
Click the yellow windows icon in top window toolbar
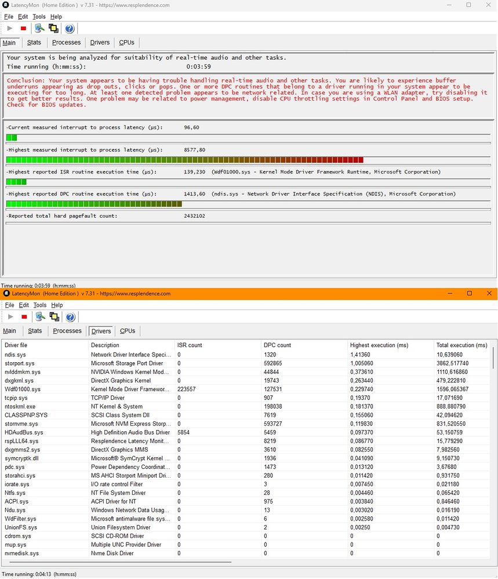53,28
